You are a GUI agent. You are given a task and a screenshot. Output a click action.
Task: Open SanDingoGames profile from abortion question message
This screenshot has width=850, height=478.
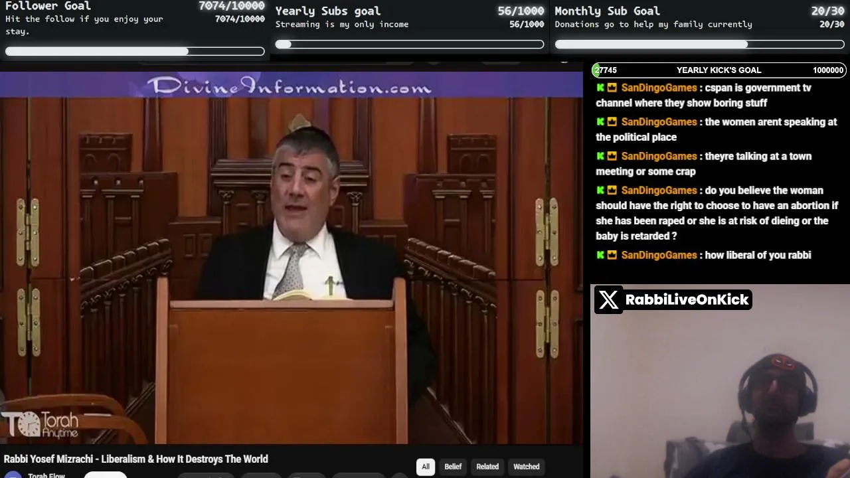pos(659,191)
